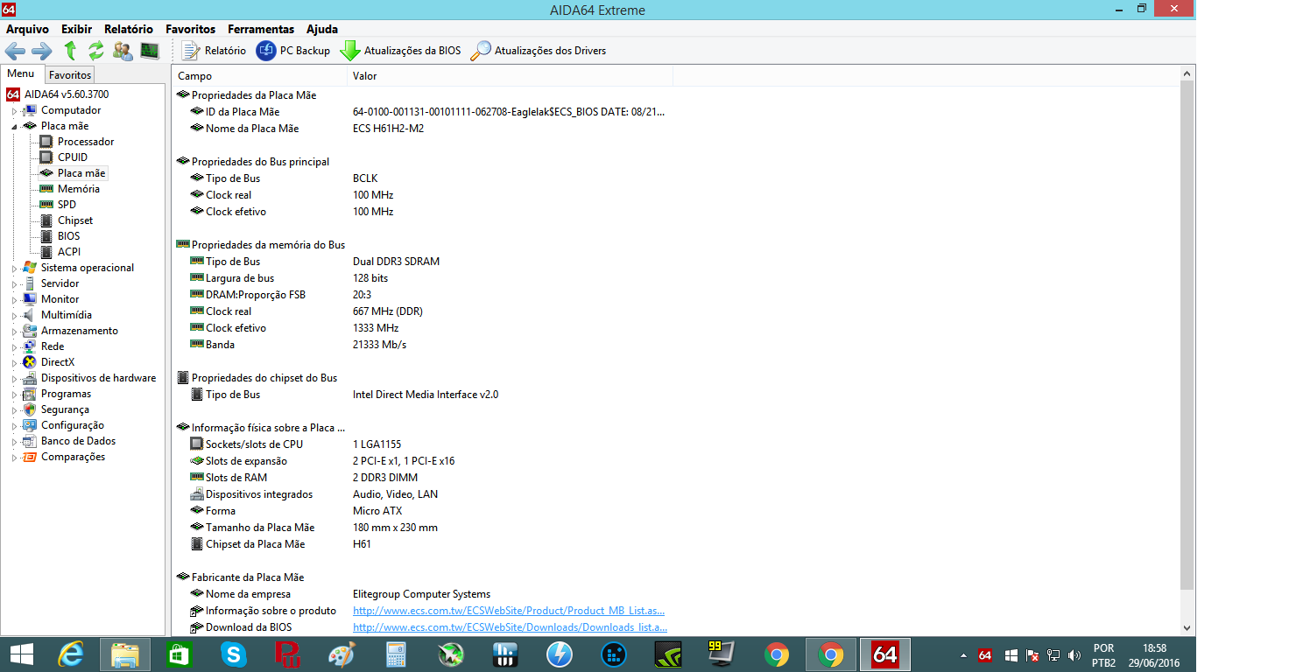Open the Exibir menu

click(76, 29)
